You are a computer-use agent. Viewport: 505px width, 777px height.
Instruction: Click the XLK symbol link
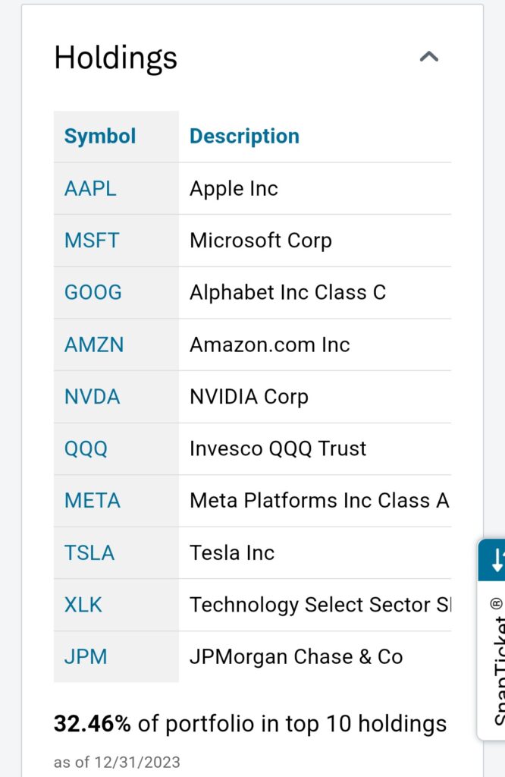83,605
